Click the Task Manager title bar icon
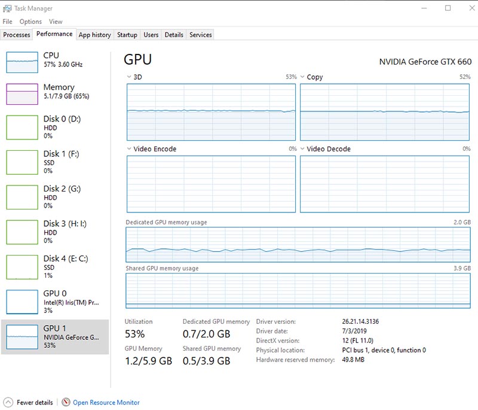This screenshot has height=410, width=478. (7, 8)
